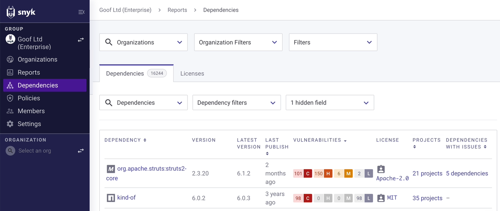Click the critical 101 C severity badge
500x211 pixels.
coord(303,174)
